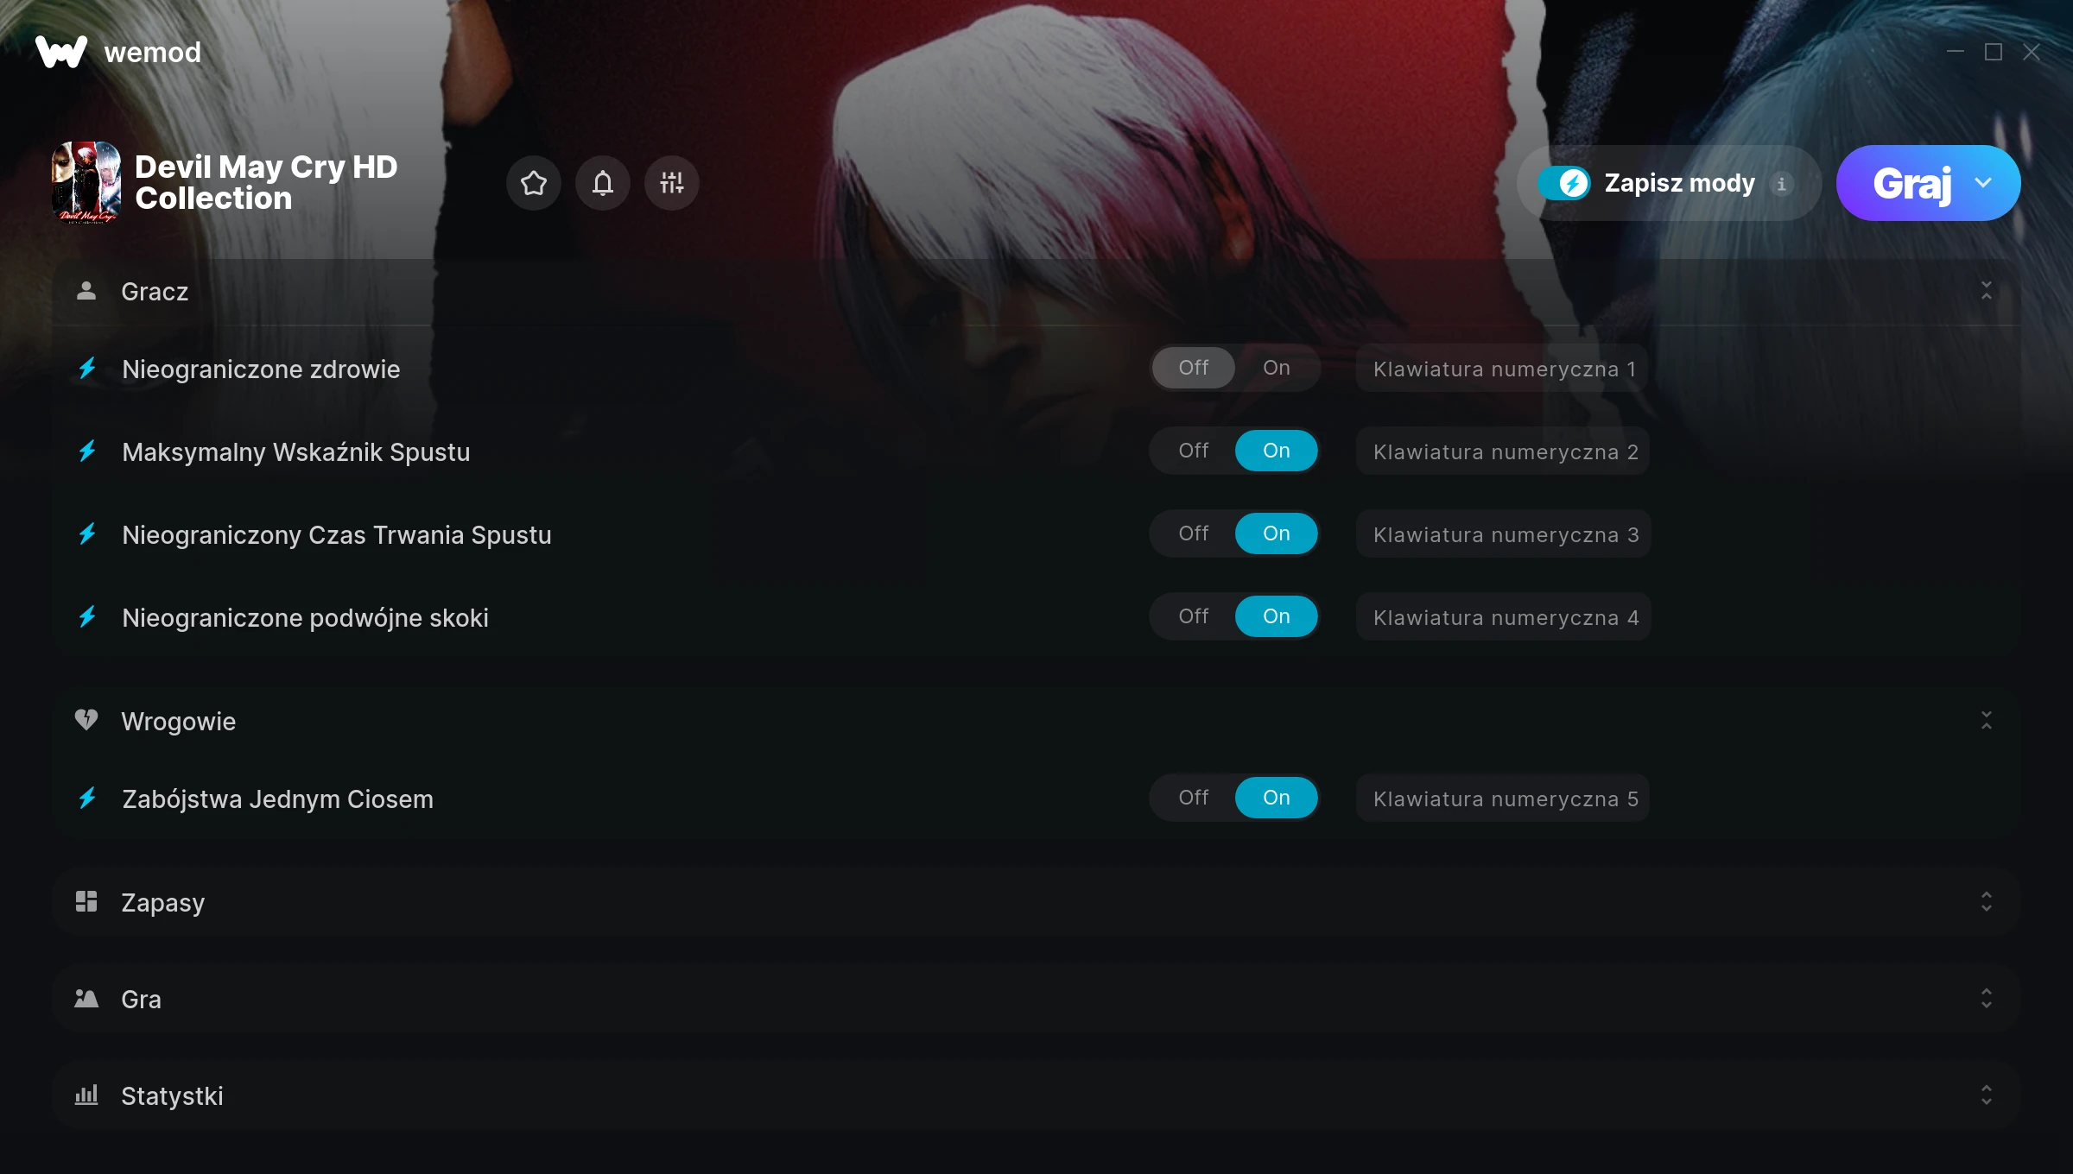Click the Devil May Cry game thumbnail
2073x1174 pixels.
click(86, 182)
